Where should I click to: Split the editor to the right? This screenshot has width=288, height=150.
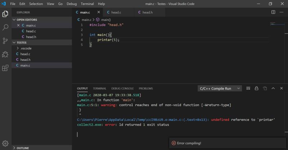pos(273,12)
